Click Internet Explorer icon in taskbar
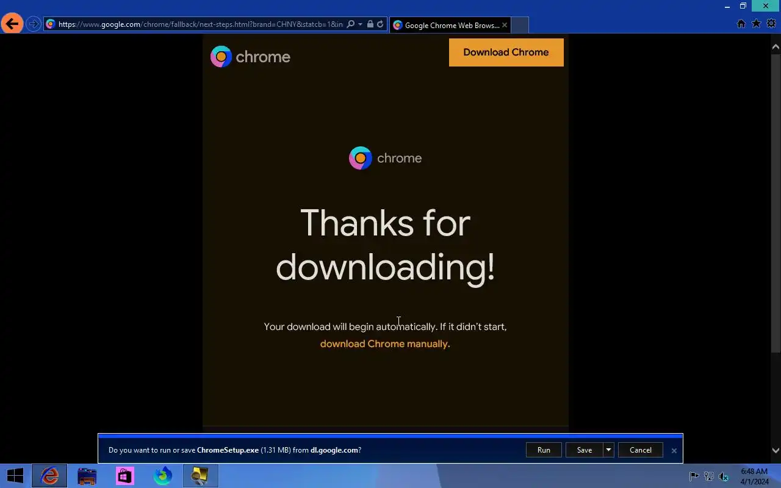Viewport: 781px width, 488px height. (49, 475)
